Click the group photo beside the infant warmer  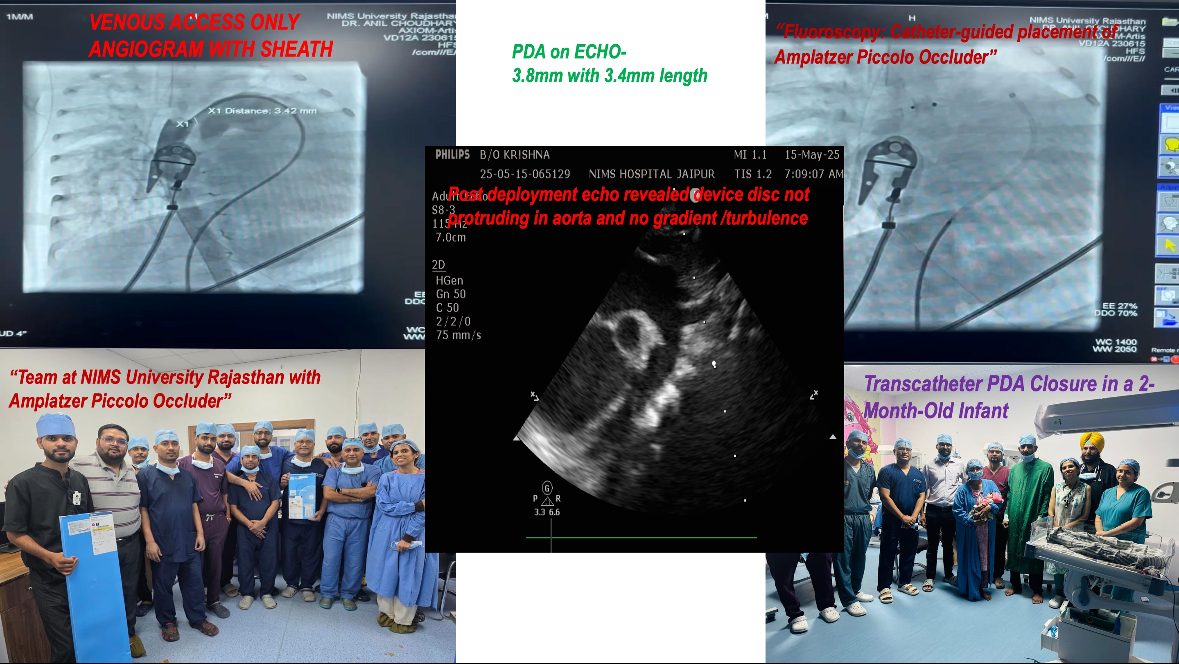[x=972, y=514]
